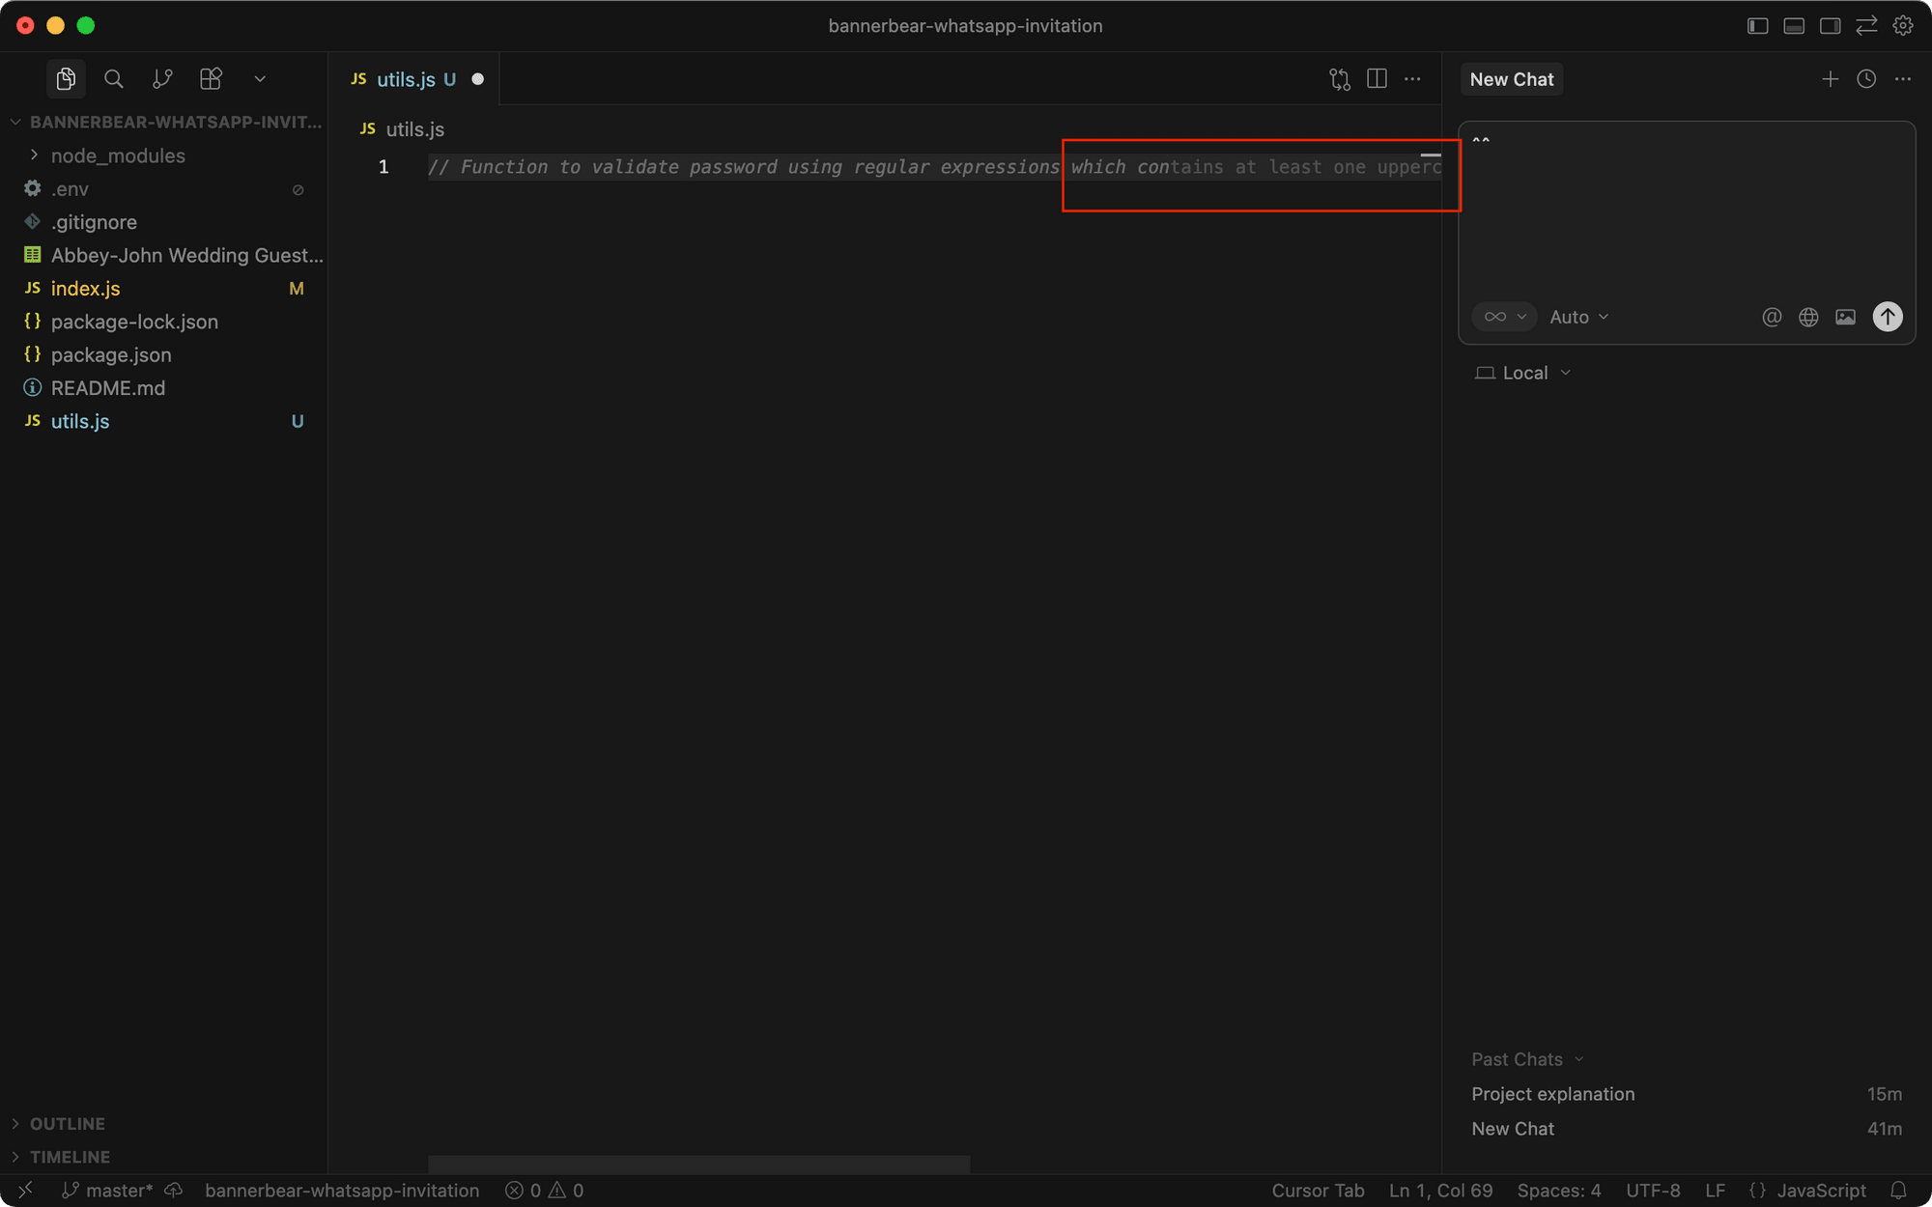Click the @ context icon in the chat input

click(x=1772, y=317)
